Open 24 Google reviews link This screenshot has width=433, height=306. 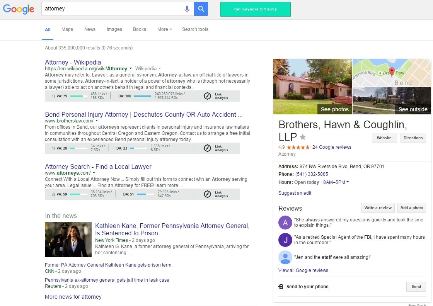coord(332,147)
